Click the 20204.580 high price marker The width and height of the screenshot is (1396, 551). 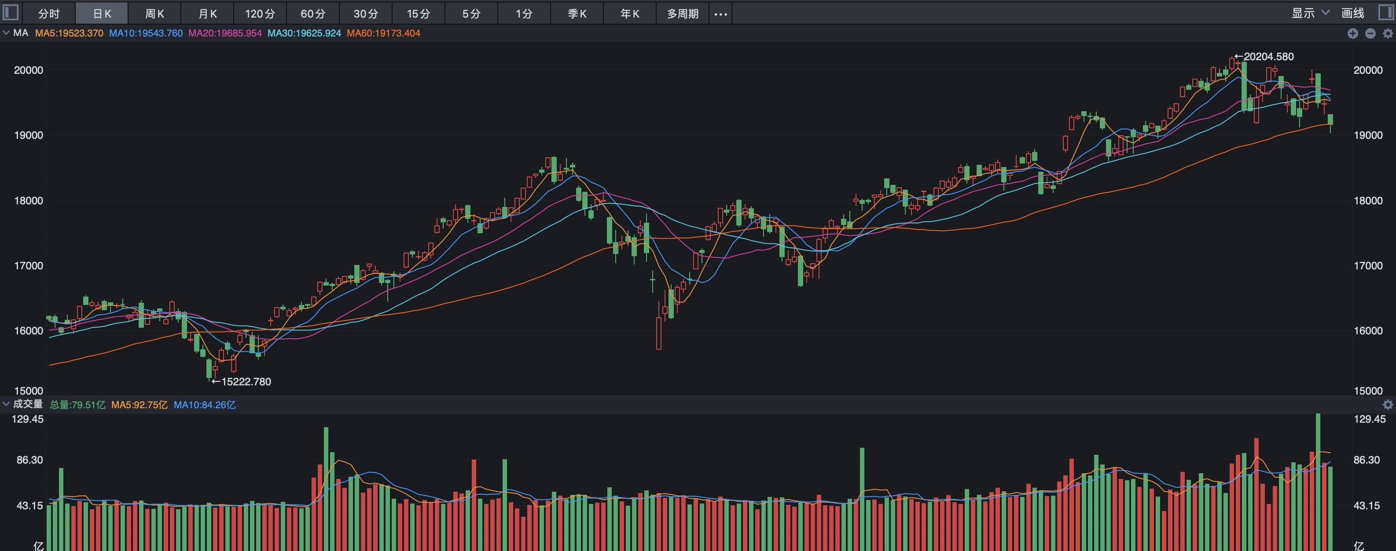coord(1267,56)
